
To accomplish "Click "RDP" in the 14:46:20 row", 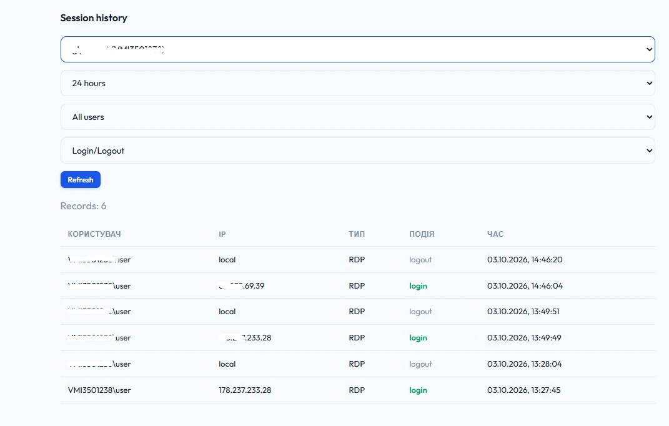I will pos(357,259).
